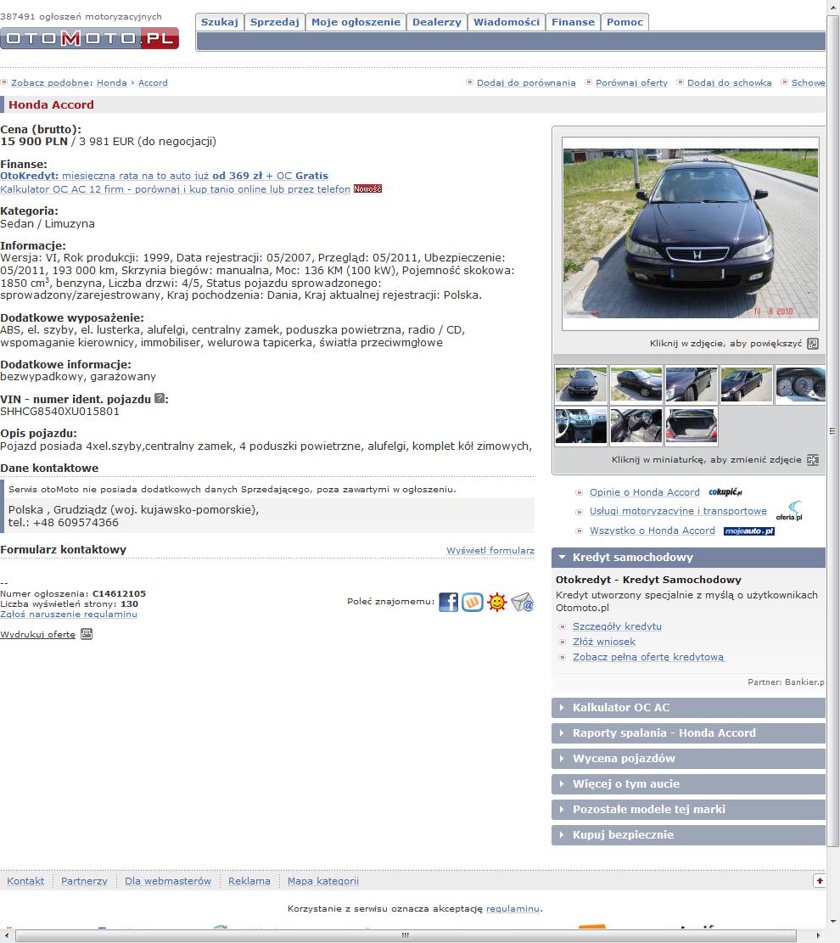The width and height of the screenshot is (840, 943).
Task: Open Wszystko o Honda Accord link
Action: [652, 530]
